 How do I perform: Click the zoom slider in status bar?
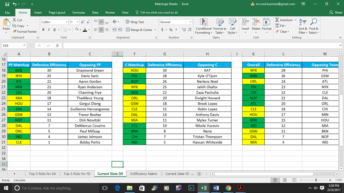(x=316, y=180)
